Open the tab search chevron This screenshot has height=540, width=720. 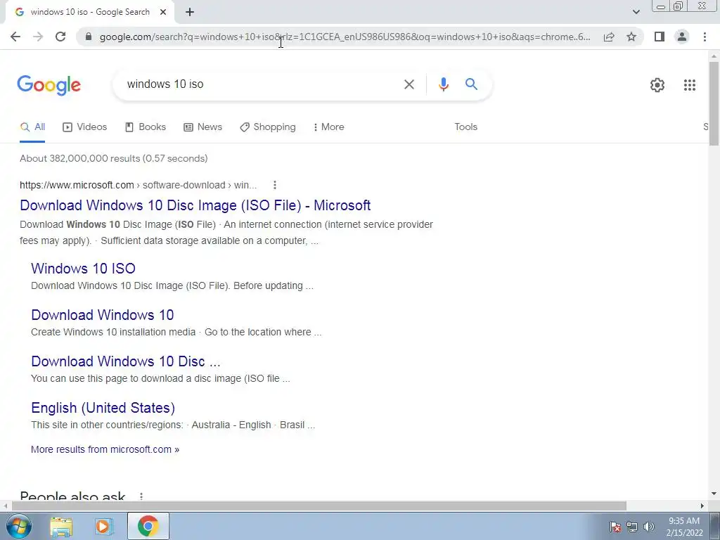[636, 12]
